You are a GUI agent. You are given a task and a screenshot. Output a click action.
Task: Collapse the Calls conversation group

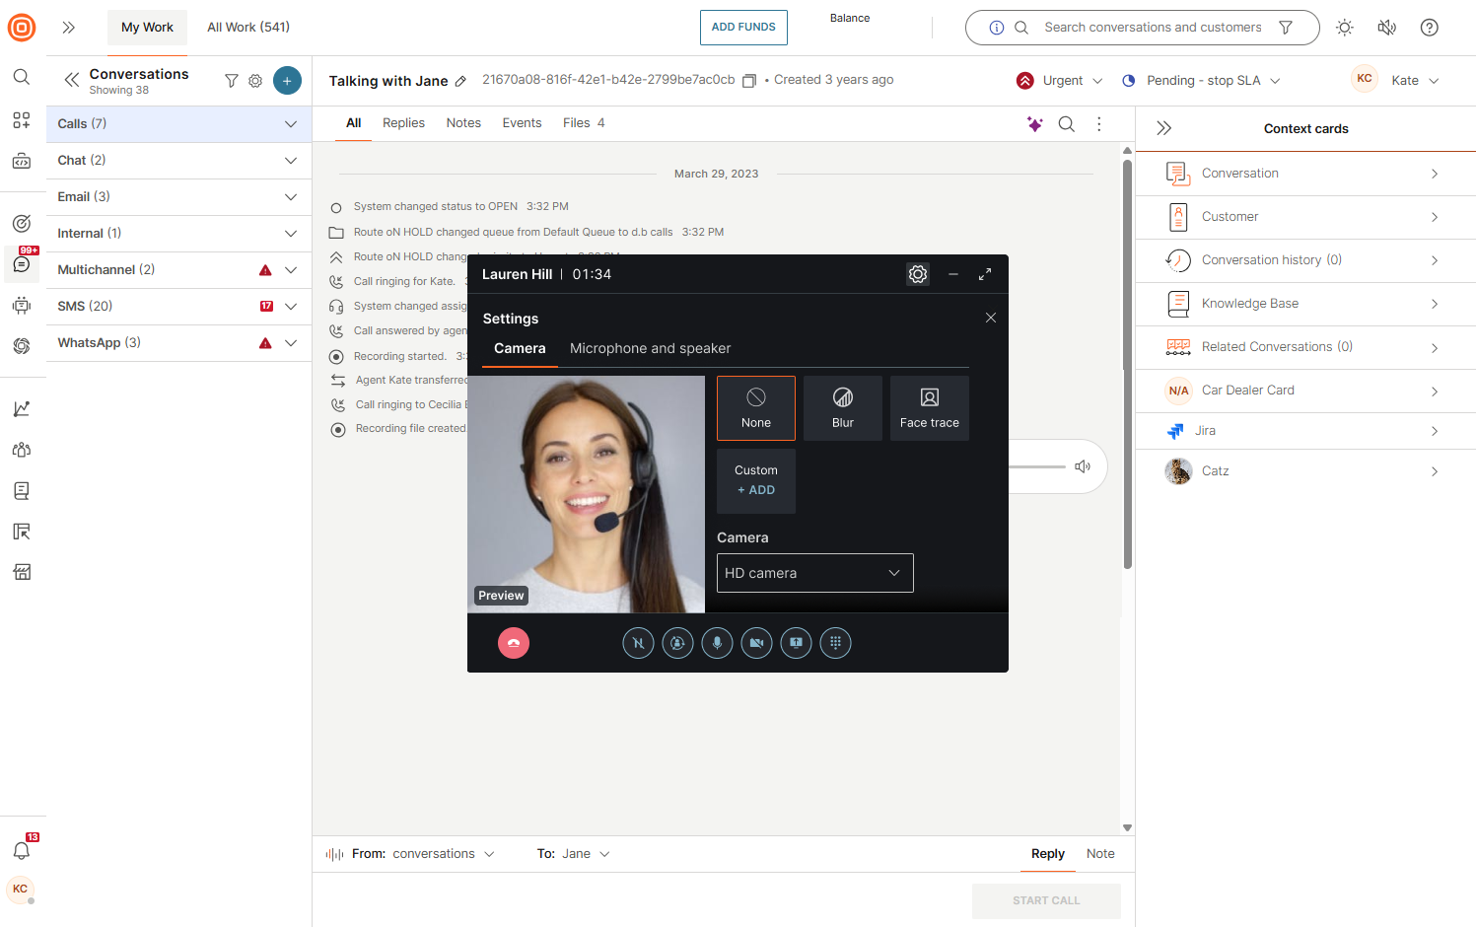point(290,123)
